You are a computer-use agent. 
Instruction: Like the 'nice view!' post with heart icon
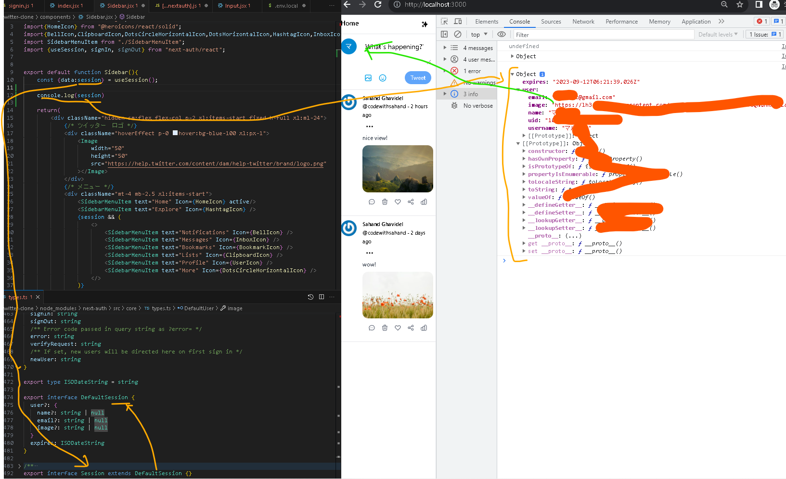point(398,202)
